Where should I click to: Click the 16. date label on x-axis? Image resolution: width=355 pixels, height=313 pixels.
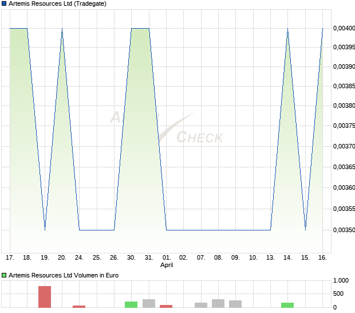coord(322,257)
